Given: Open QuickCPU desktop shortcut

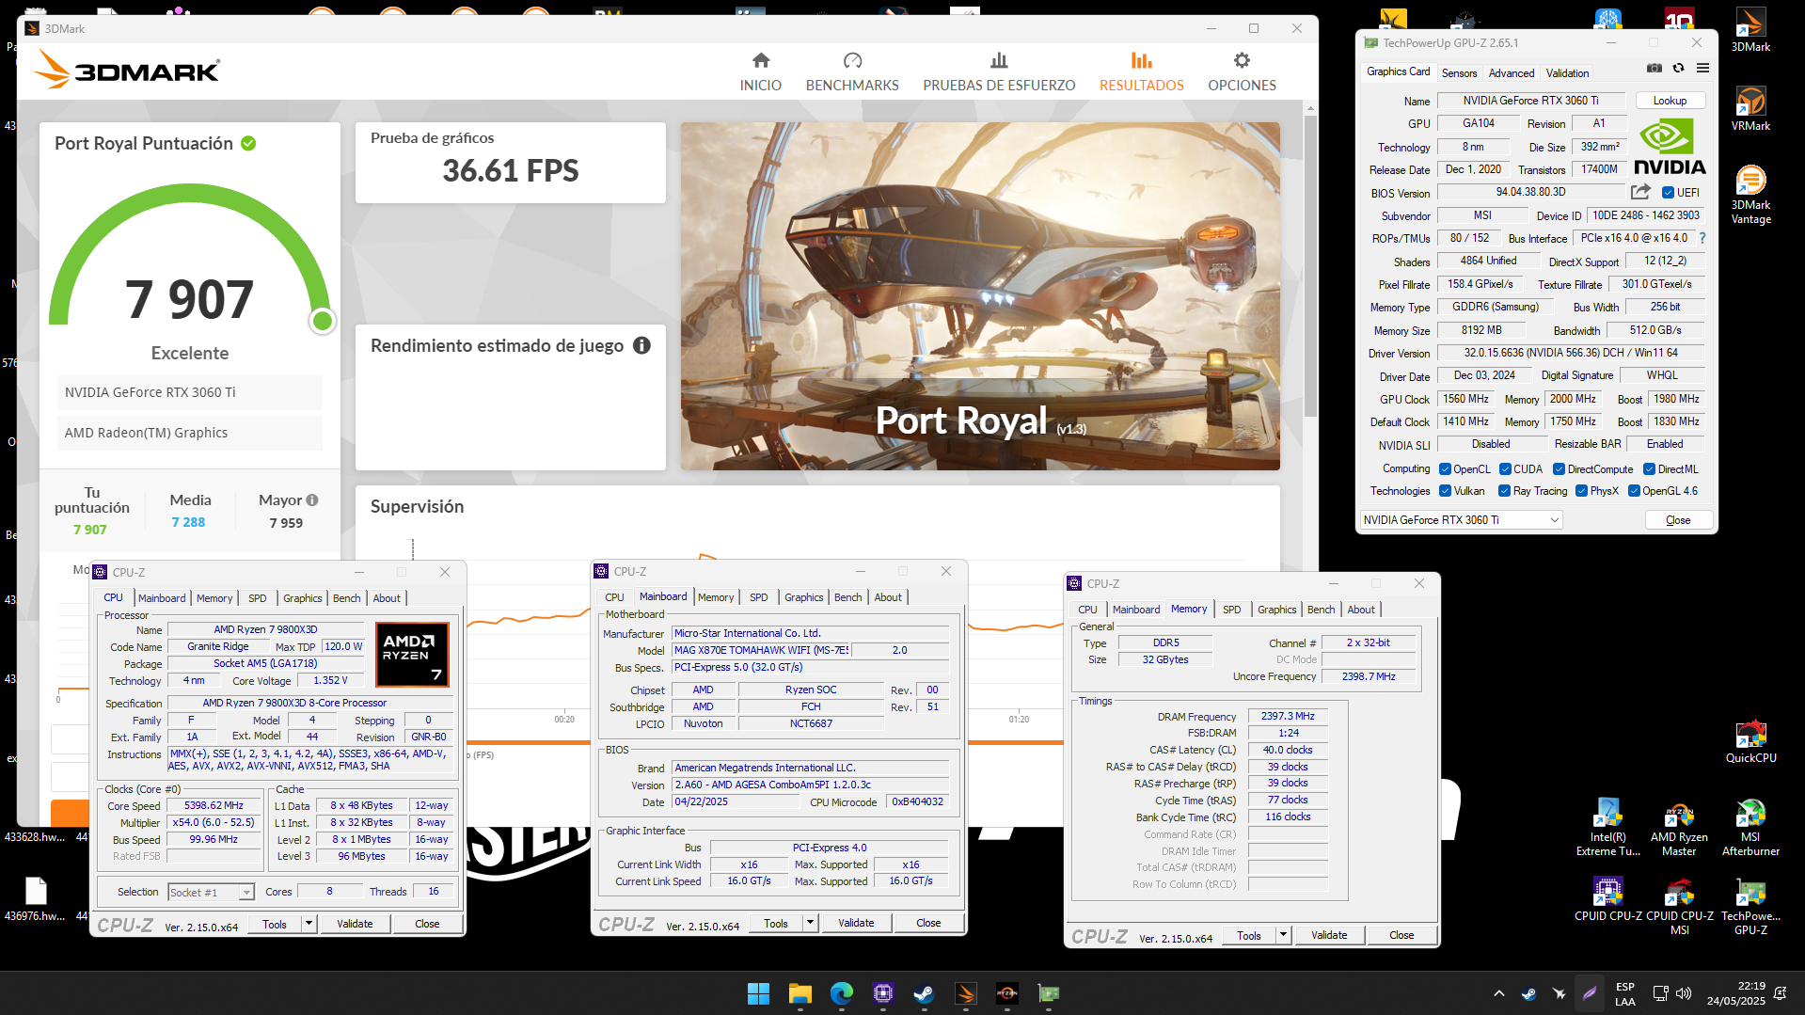Looking at the screenshot, I should (1750, 741).
